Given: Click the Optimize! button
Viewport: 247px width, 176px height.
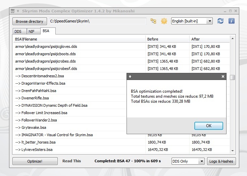Looking at the screenshot, I should pyautogui.click(x=35, y=161).
